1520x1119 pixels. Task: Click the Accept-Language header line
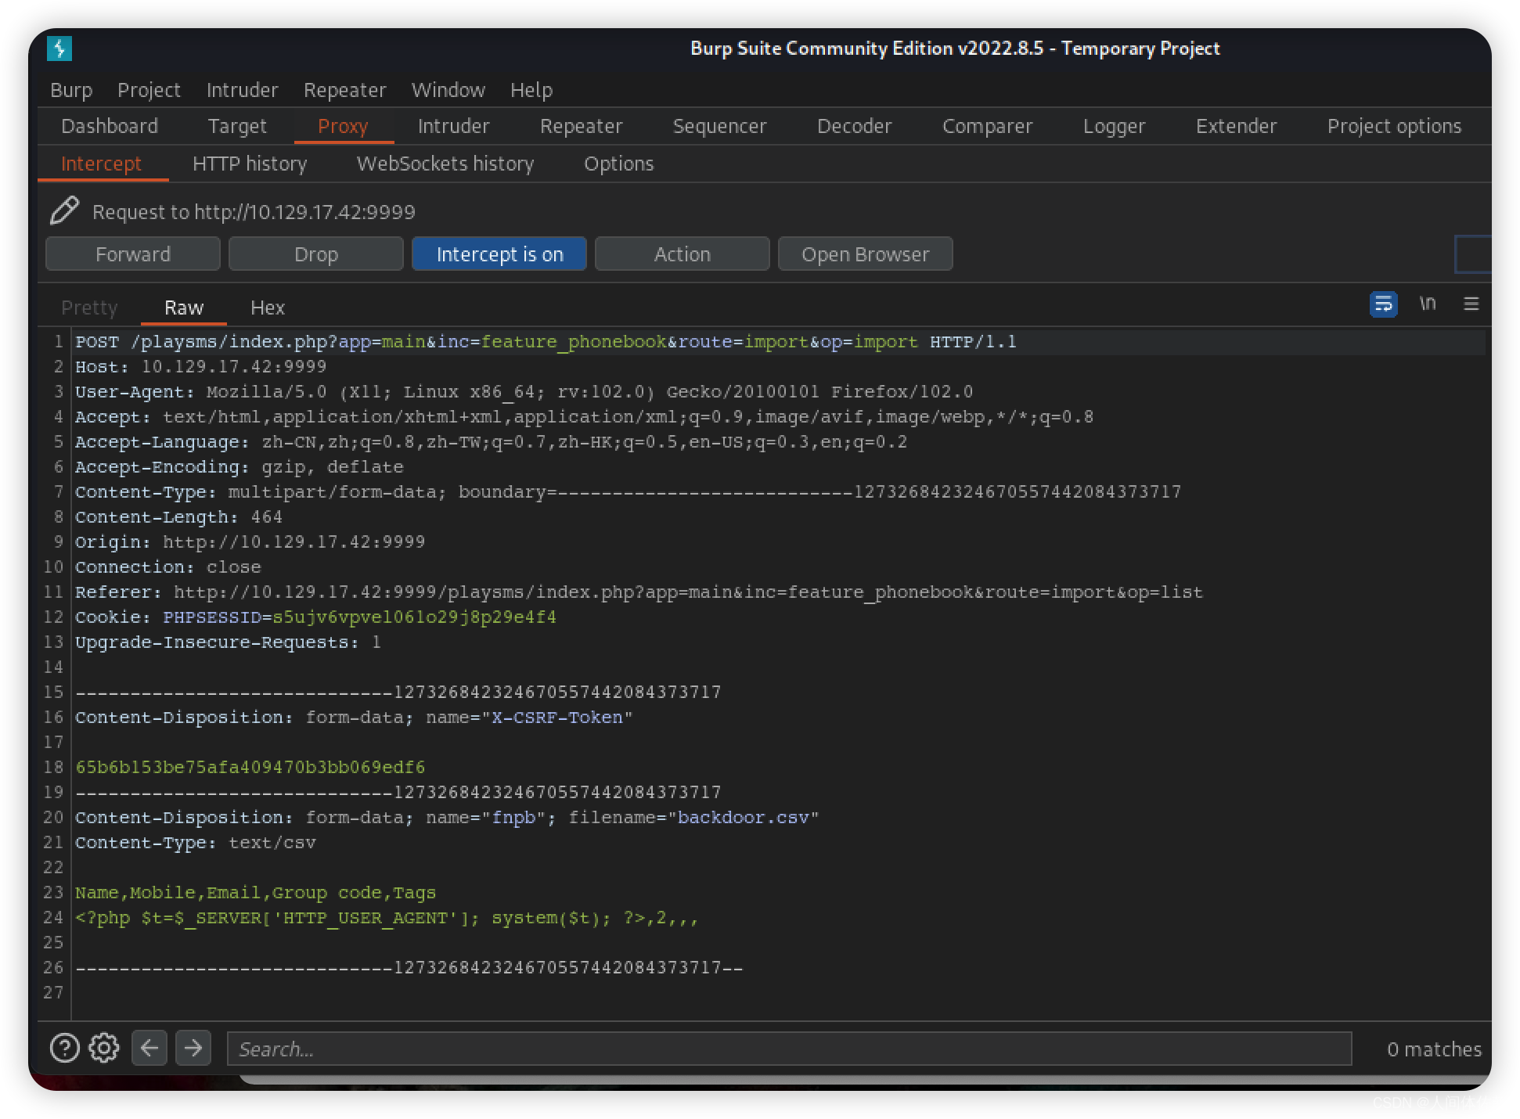tap(491, 442)
